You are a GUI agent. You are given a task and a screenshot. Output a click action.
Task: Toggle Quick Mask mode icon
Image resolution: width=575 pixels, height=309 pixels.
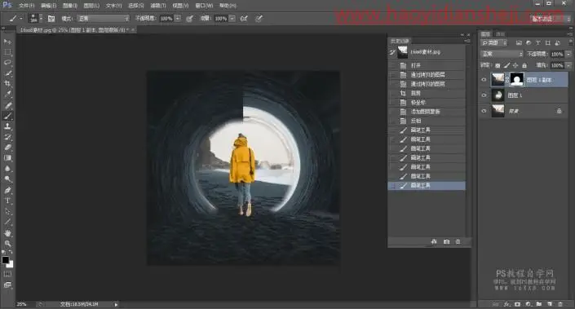pyautogui.click(x=7, y=274)
